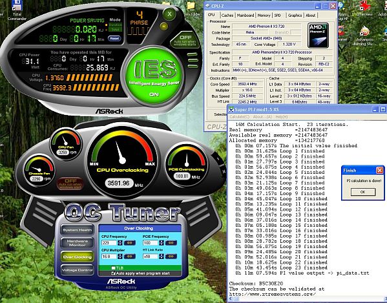Open the IrfanView desktop icon

pos(364,8)
